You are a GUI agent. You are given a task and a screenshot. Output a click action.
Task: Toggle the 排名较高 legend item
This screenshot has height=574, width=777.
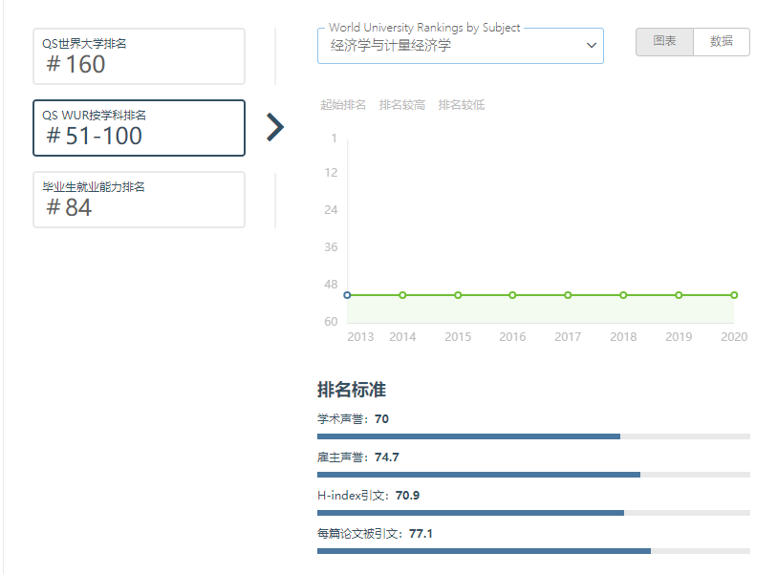point(401,104)
